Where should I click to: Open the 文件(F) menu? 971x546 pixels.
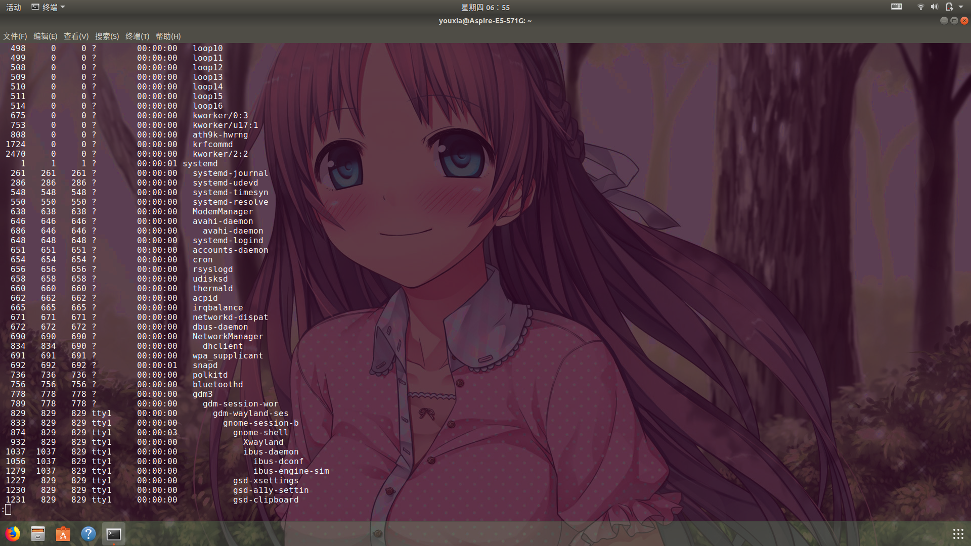coord(15,36)
